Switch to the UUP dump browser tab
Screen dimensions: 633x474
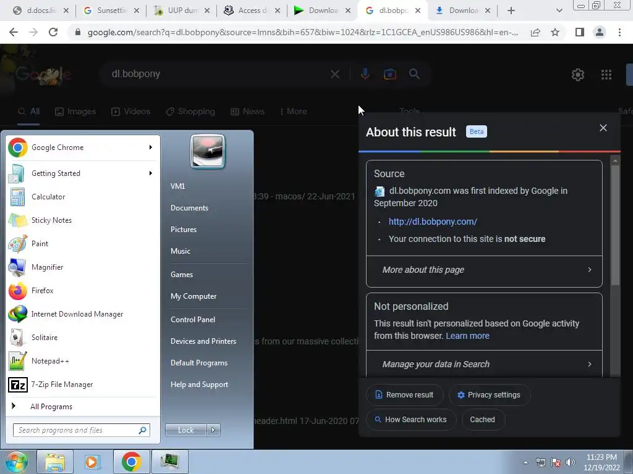click(181, 10)
